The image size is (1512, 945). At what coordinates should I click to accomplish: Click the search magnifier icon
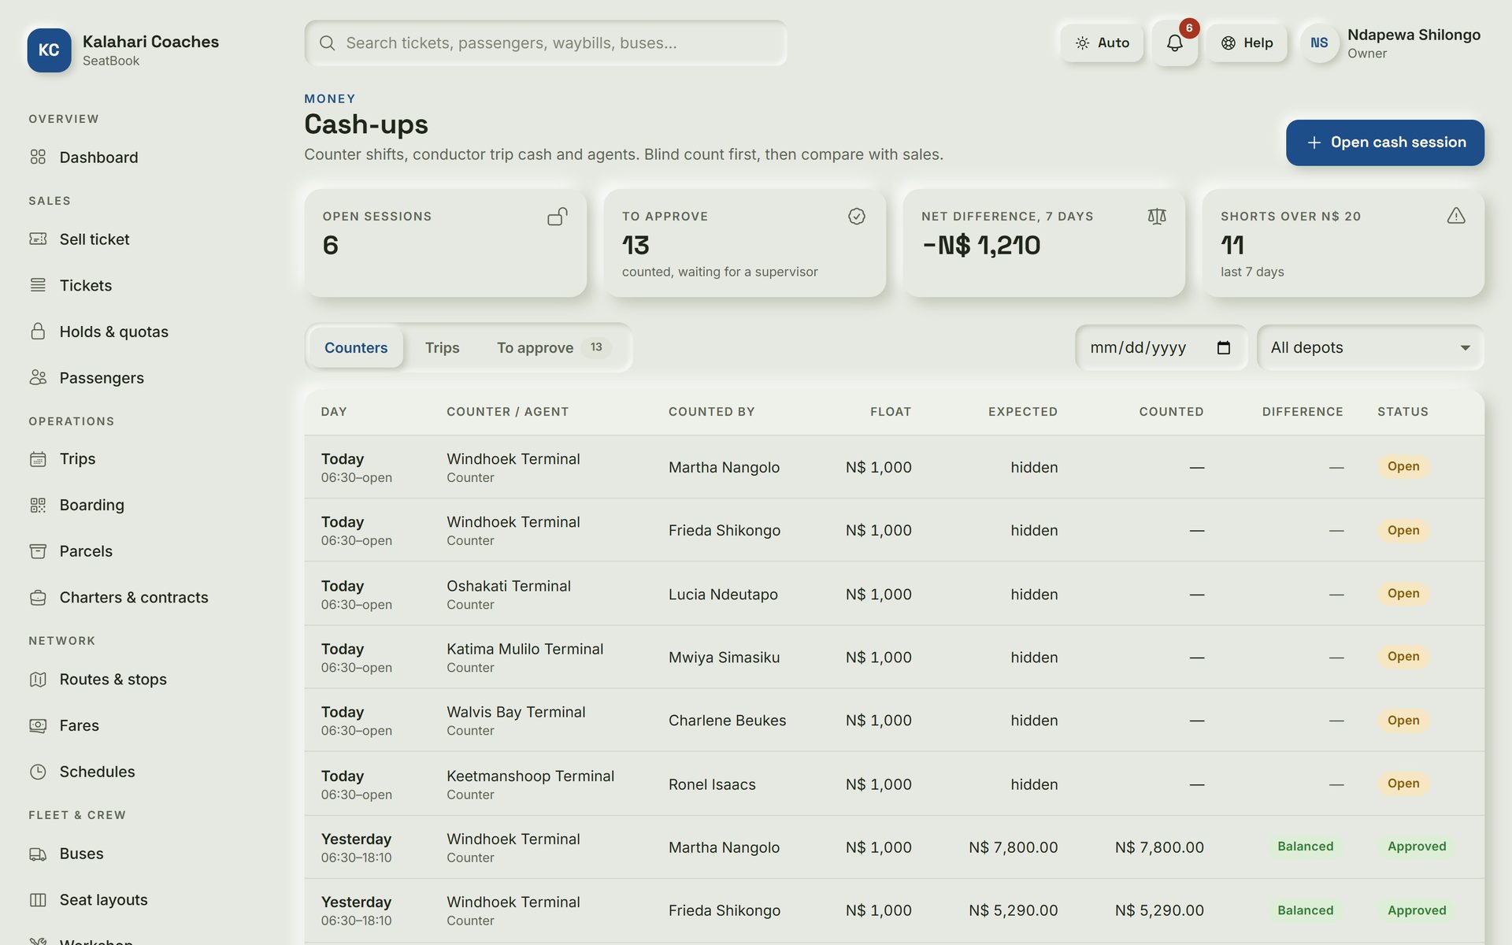tap(328, 43)
